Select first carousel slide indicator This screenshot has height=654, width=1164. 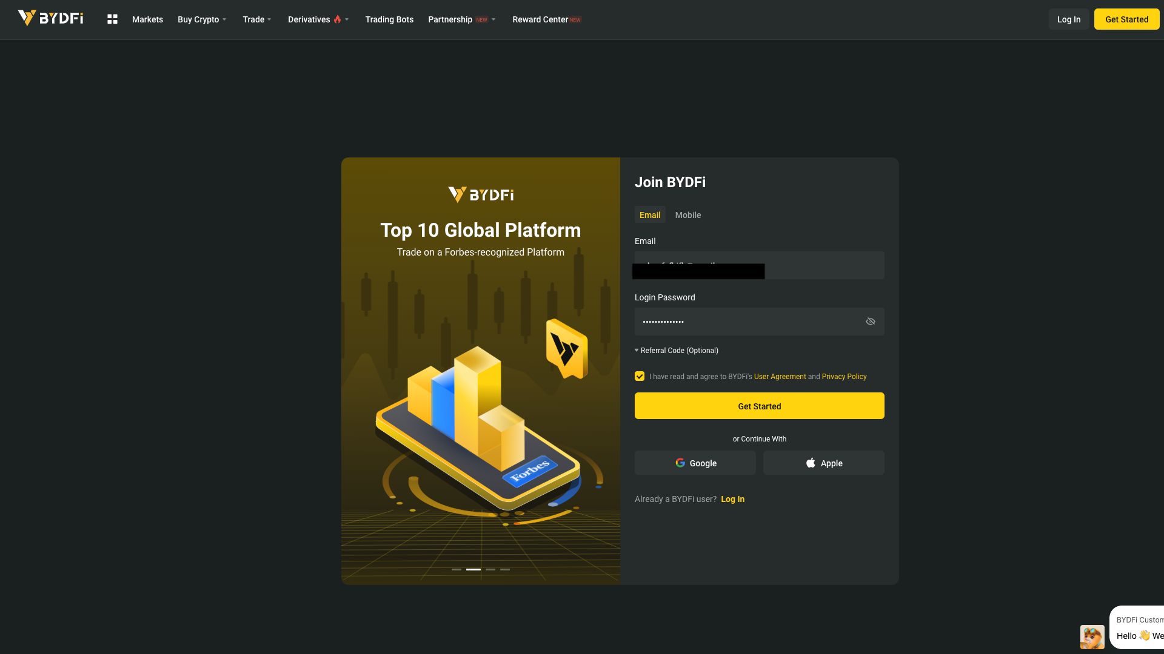457,569
